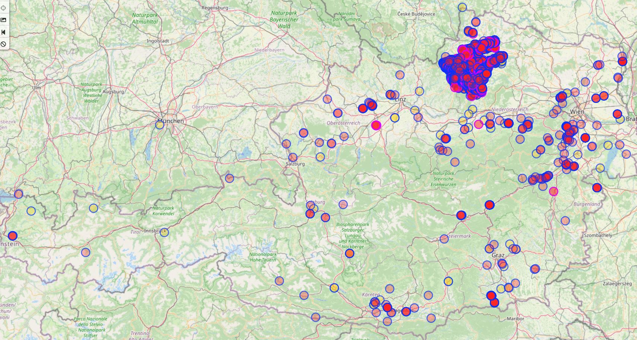
Task: Select the yellow marker beside Innsbruck
Action: coord(164,232)
